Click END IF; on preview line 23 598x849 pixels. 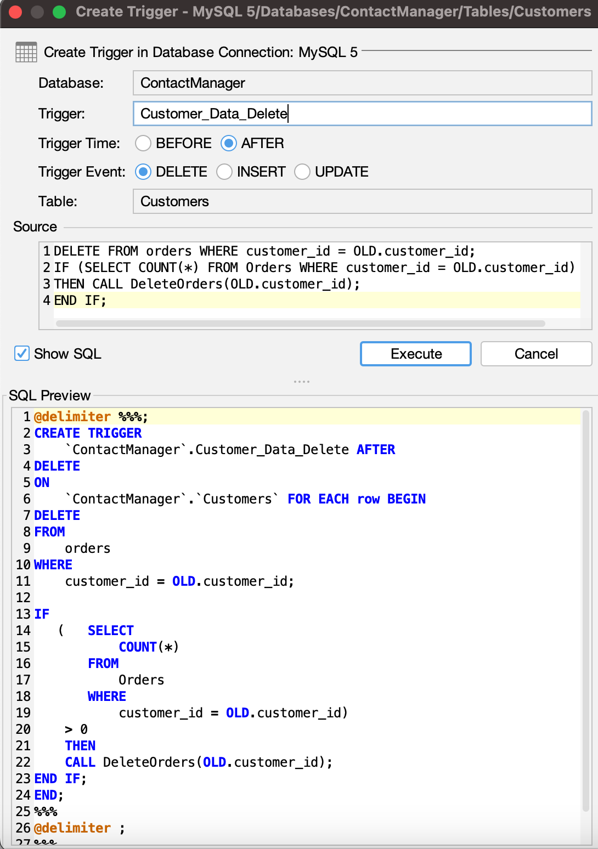pyautogui.click(x=60, y=779)
